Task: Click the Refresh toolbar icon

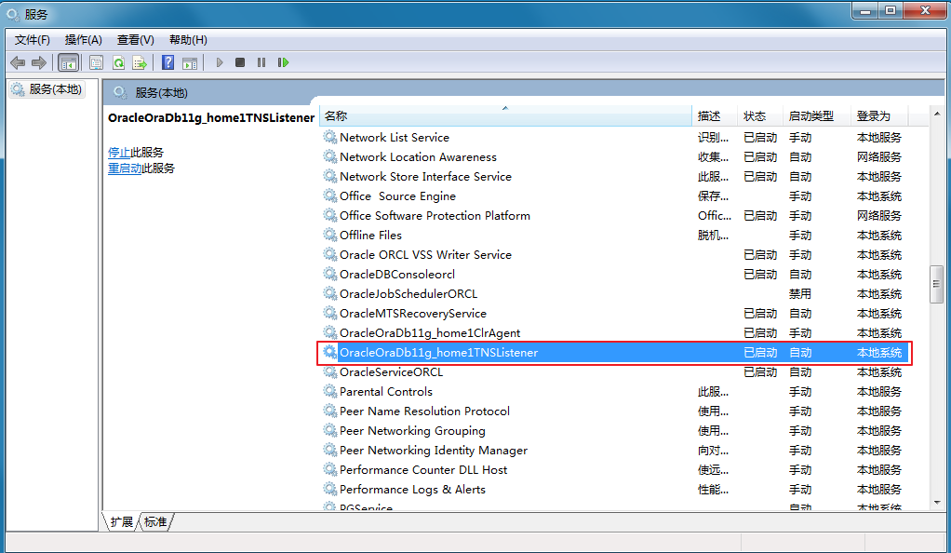Action: point(118,62)
